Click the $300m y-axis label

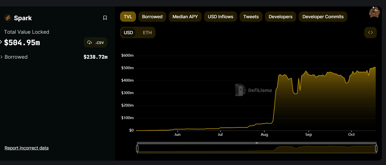pyautogui.click(x=128, y=93)
